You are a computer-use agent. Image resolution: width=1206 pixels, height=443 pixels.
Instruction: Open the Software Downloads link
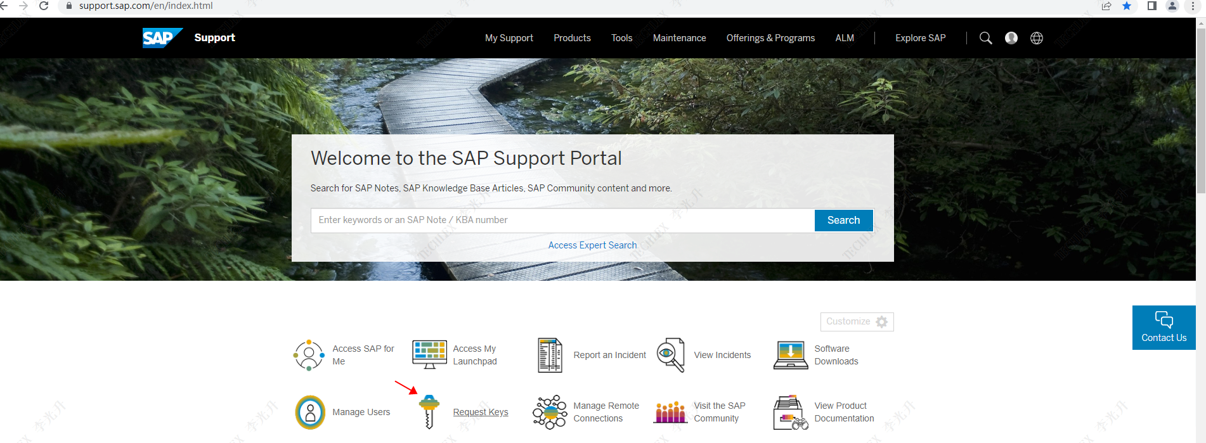pyautogui.click(x=836, y=355)
